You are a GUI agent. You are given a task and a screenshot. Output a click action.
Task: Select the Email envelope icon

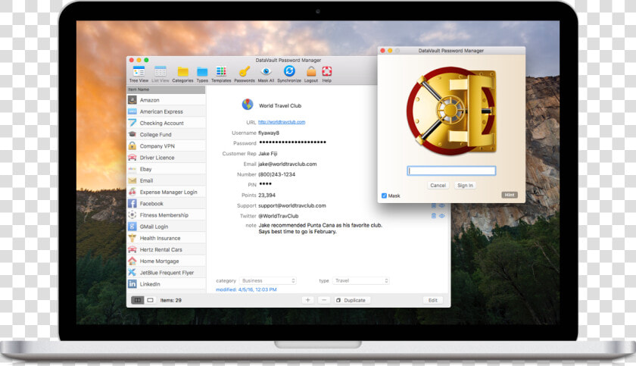132,180
